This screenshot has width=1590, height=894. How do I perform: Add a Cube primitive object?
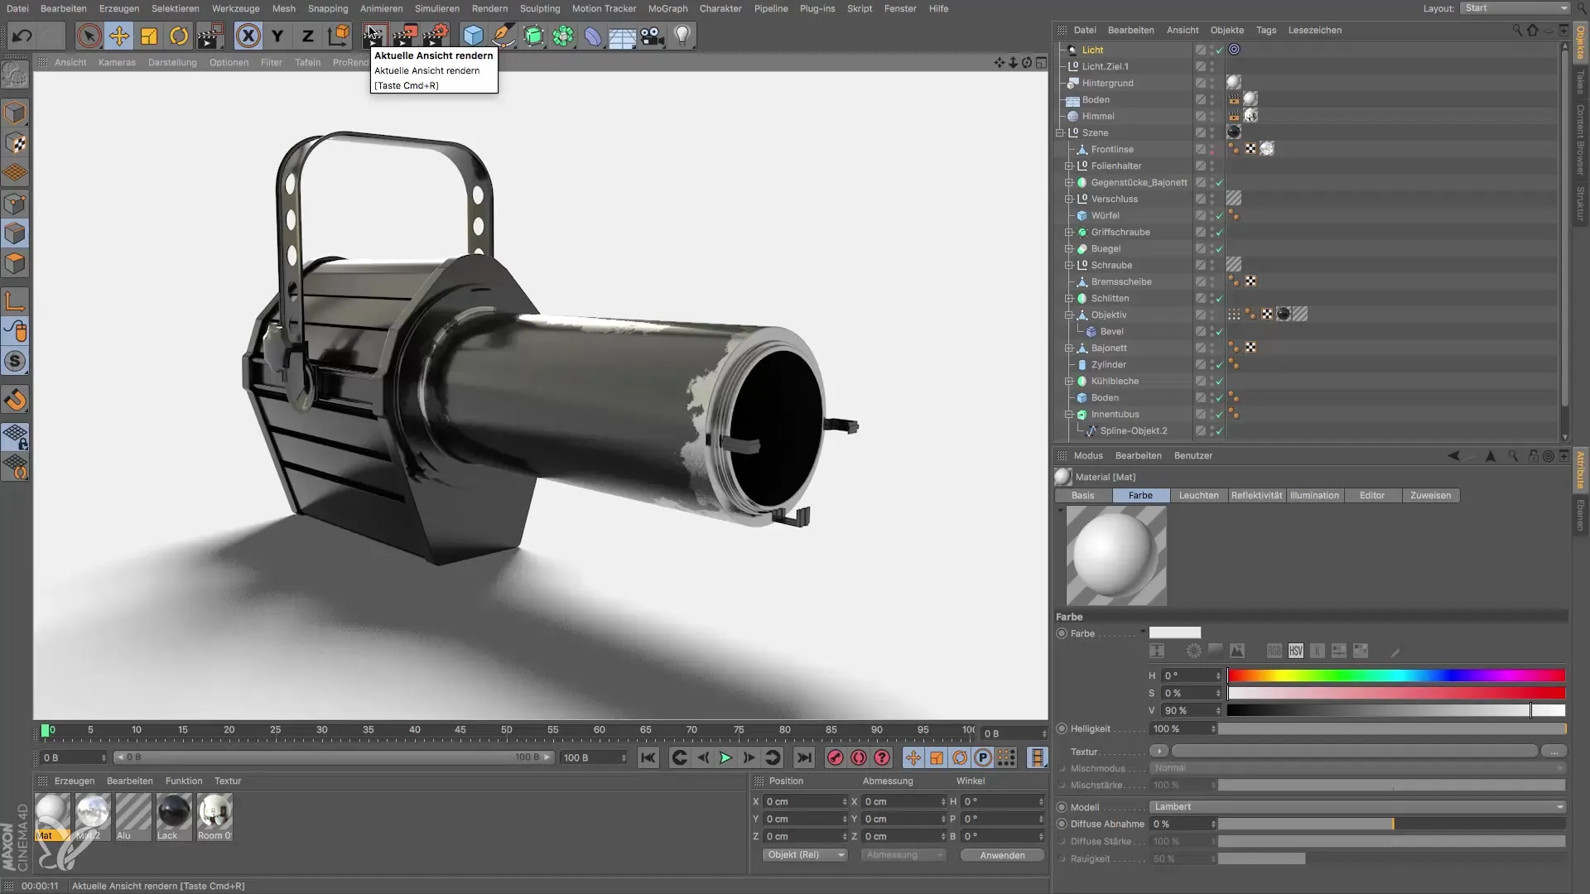coord(473,36)
